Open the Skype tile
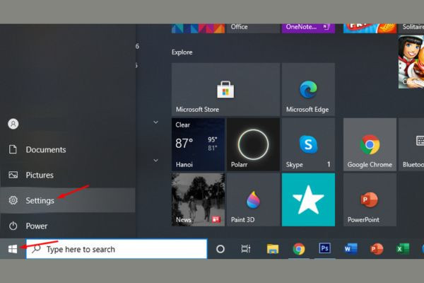 pos(308,144)
